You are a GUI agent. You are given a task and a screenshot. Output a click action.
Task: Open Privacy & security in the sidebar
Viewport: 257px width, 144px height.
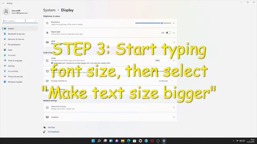pos(15,76)
